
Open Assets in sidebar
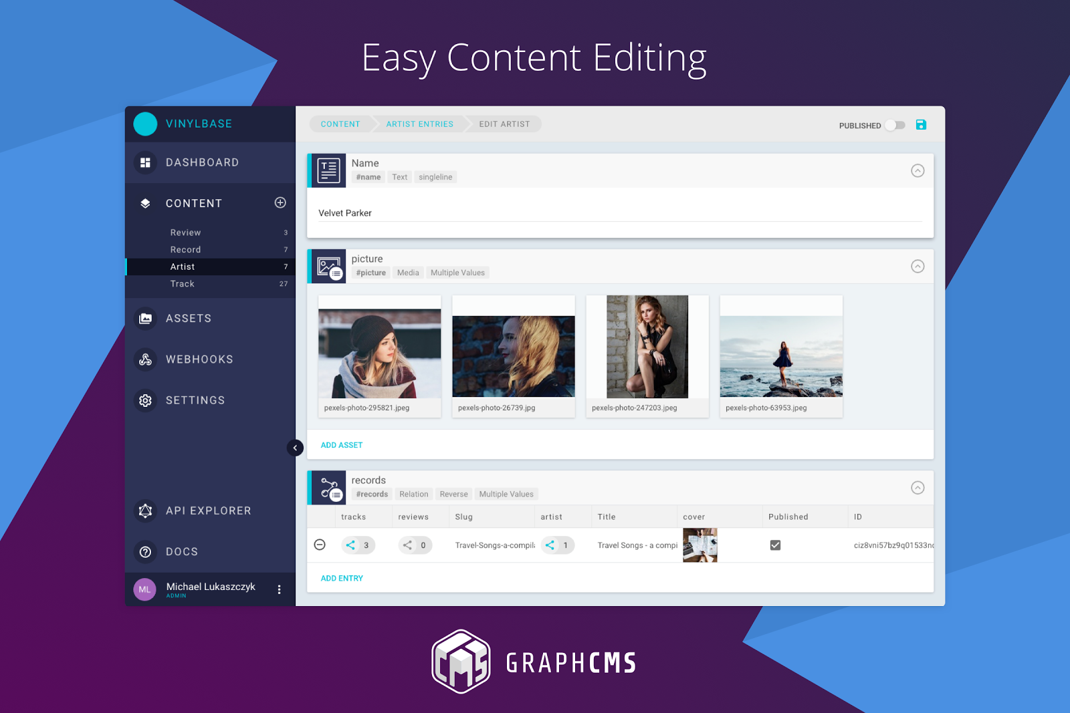[210, 319]
